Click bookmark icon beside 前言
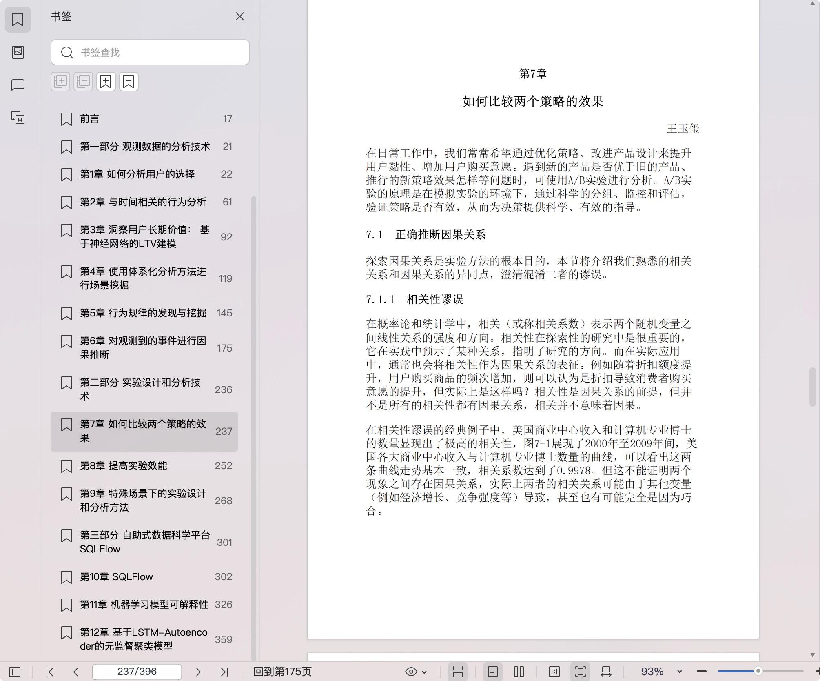The height and width of the screenshot is (681, 820). pyautogui.click(x=66, y=119)
